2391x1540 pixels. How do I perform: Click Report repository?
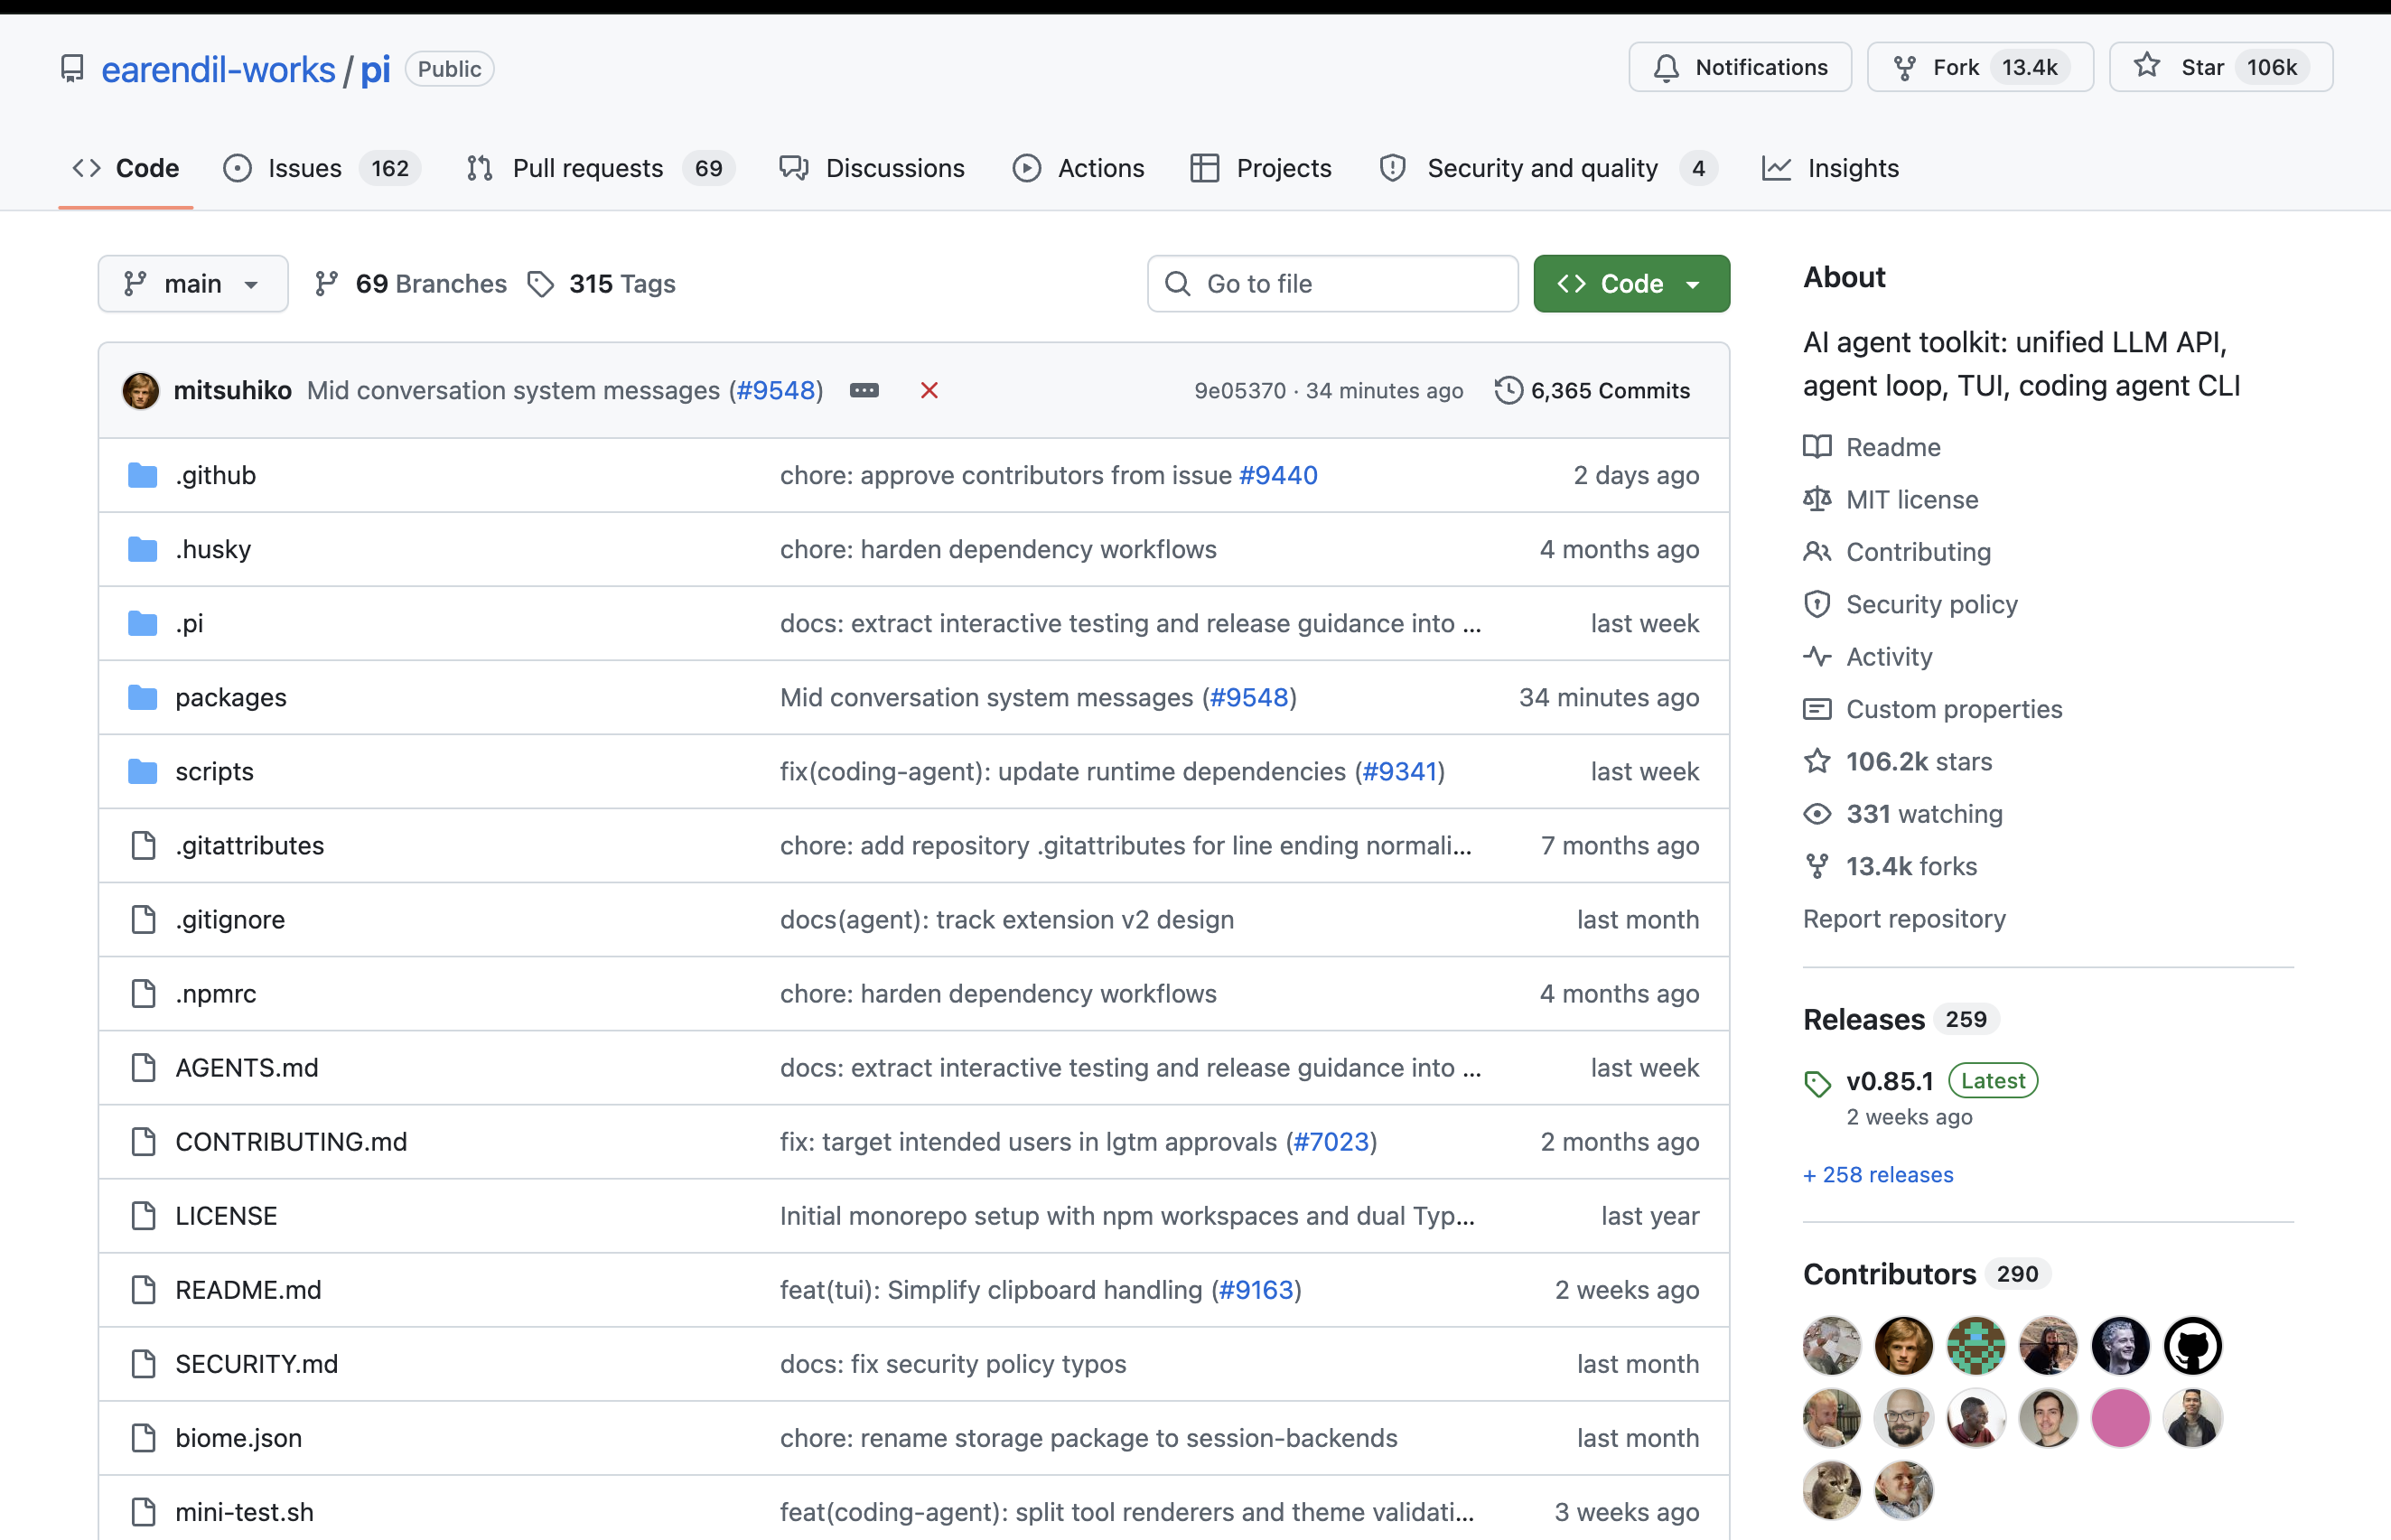(1904, 918)
